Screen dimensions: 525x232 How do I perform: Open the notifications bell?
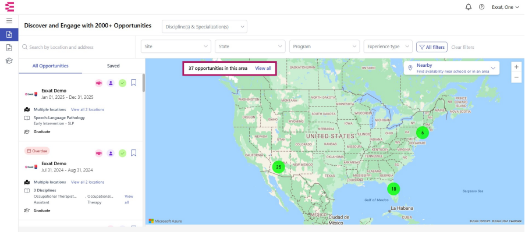469,7
